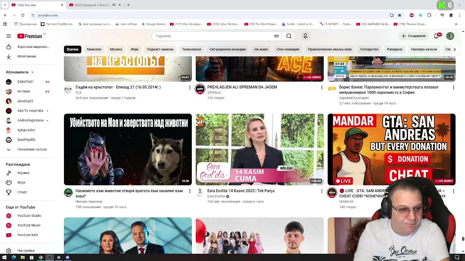Screen dimensions: 465x261
Task: Start voice search with microphone icon
Action: pos(305,36)
